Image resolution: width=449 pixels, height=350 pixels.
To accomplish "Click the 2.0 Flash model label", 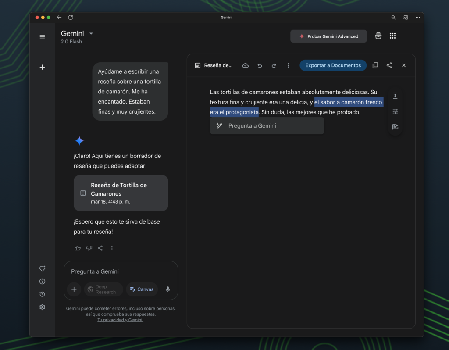I will (x=71, y=42).
